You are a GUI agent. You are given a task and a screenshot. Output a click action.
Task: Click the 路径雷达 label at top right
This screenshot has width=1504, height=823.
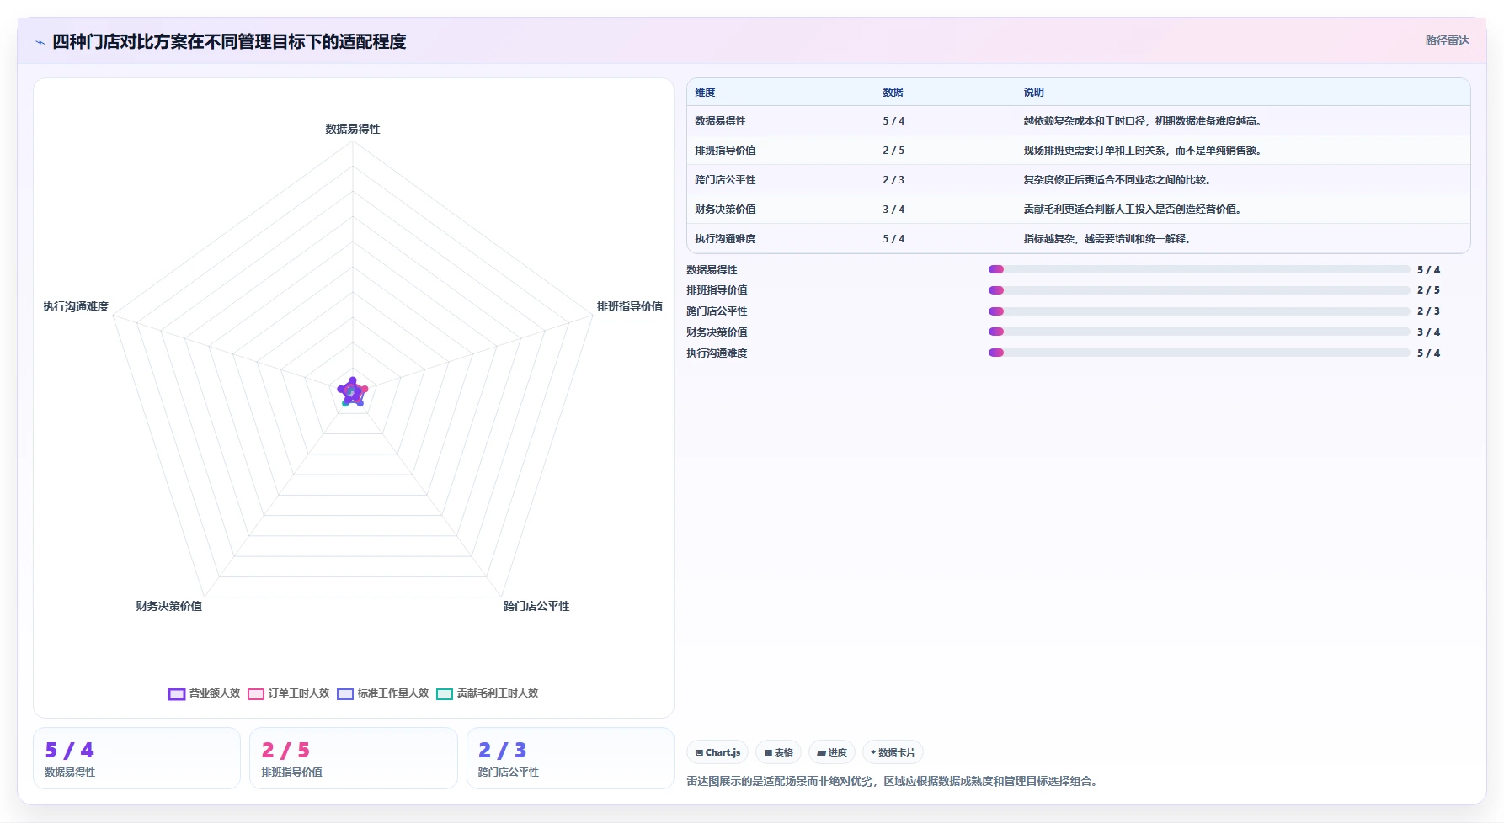[1447, 40]
